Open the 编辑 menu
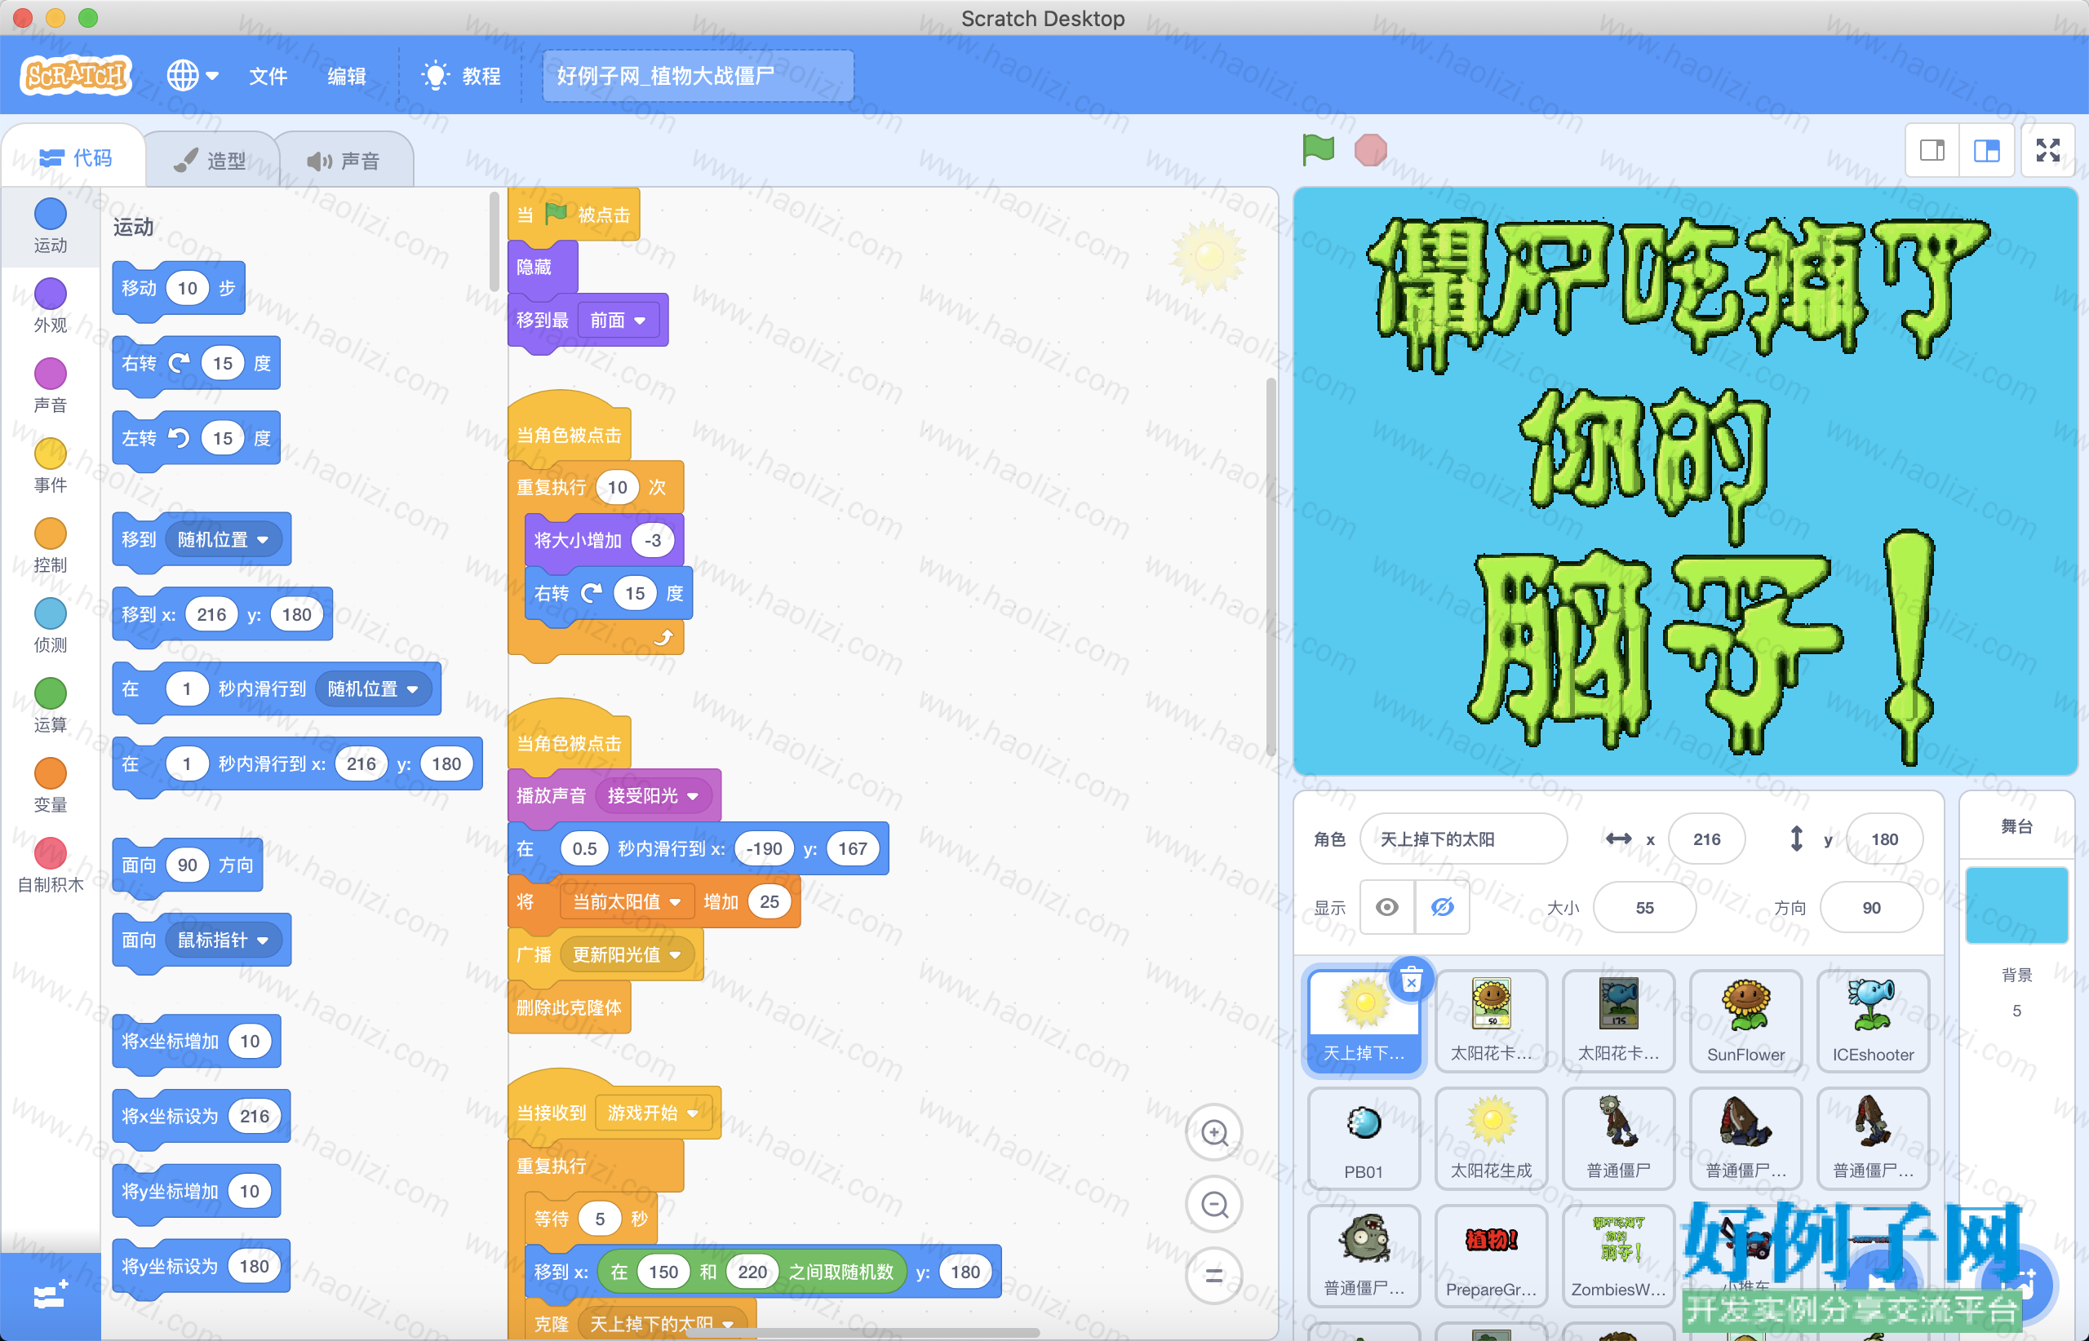This screenshot has height=1341, width=2089. [347, 76]
